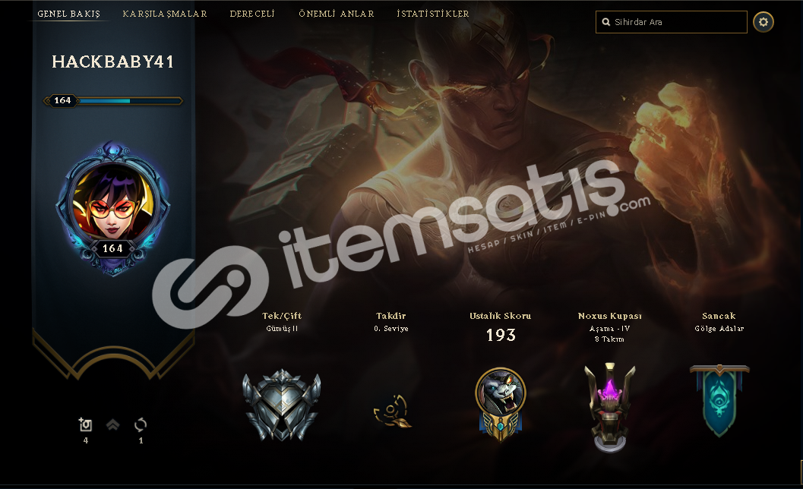Select the Shadow Isles banner icon
803x489 pixels.
pos(719,400)
